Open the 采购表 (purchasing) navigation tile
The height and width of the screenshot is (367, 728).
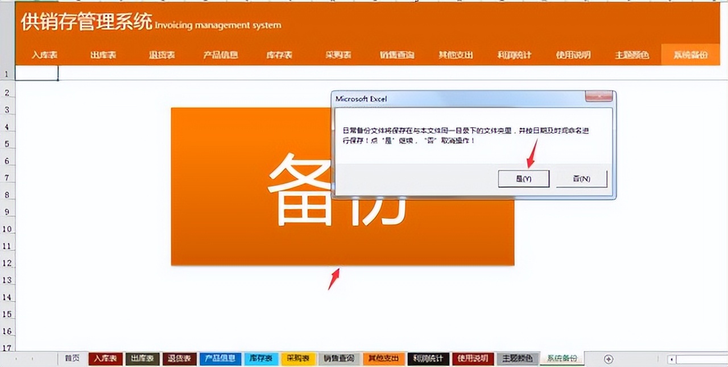(337, 55)
